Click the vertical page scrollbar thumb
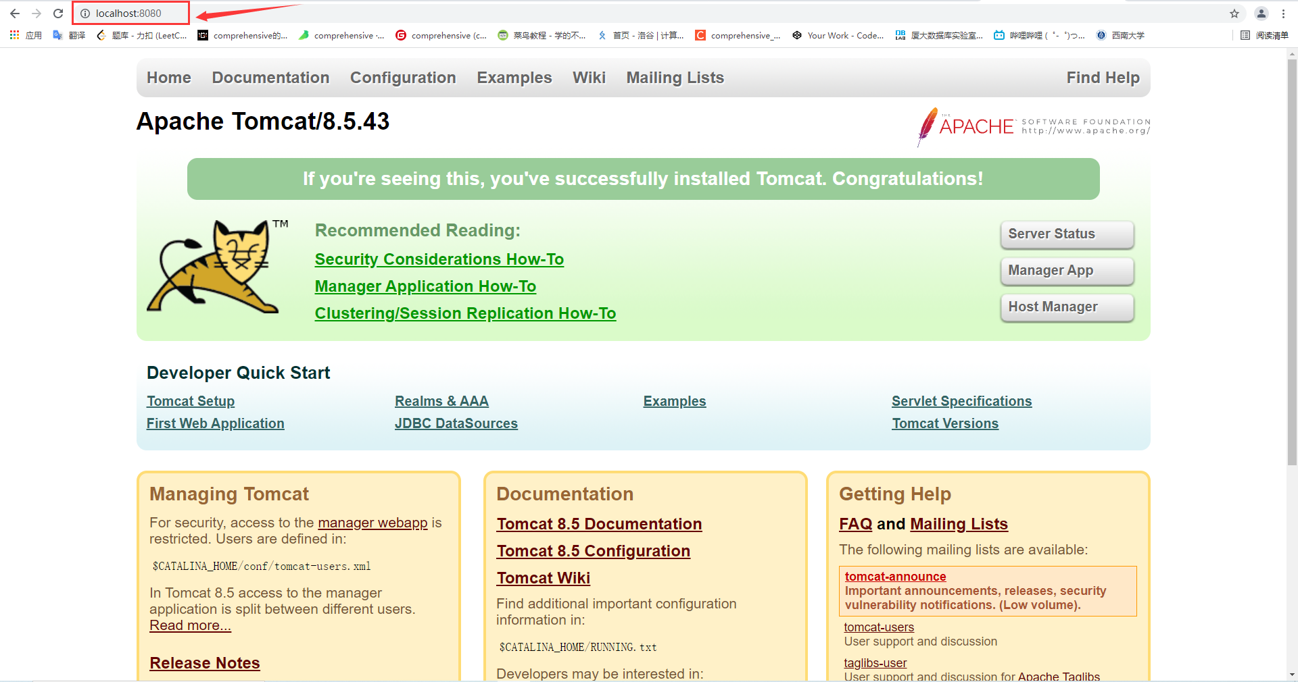This screenshot has height=682, width=1298. coord(1292,262)
